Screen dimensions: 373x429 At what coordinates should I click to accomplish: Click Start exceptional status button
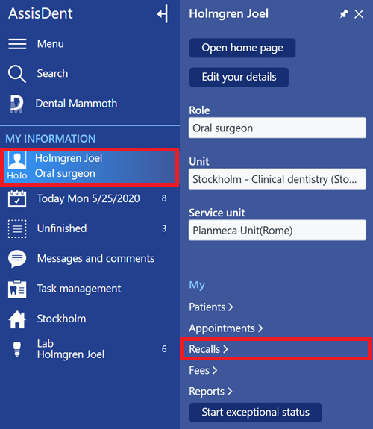pyautogui.click(x=255, y=413)
